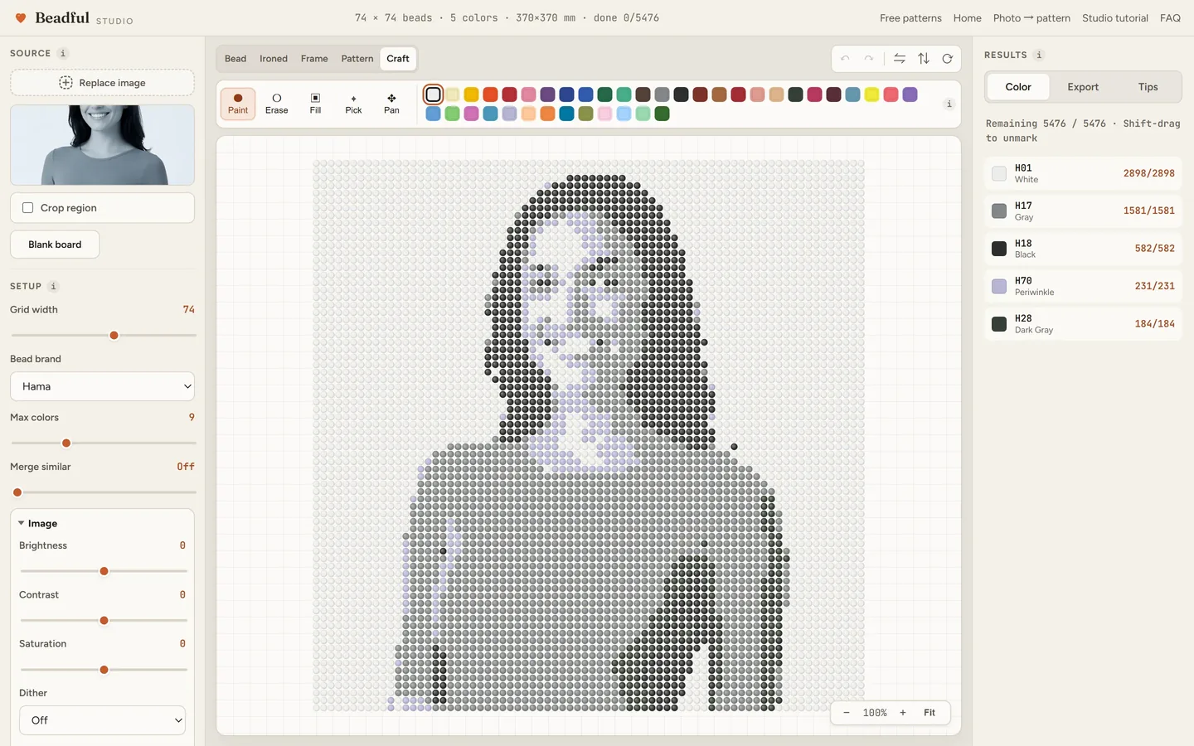Image resolution: width=1194 pixels, height=746 pixels.
Task: Open the Photo to pattern link
Action: pos(1031,18)
